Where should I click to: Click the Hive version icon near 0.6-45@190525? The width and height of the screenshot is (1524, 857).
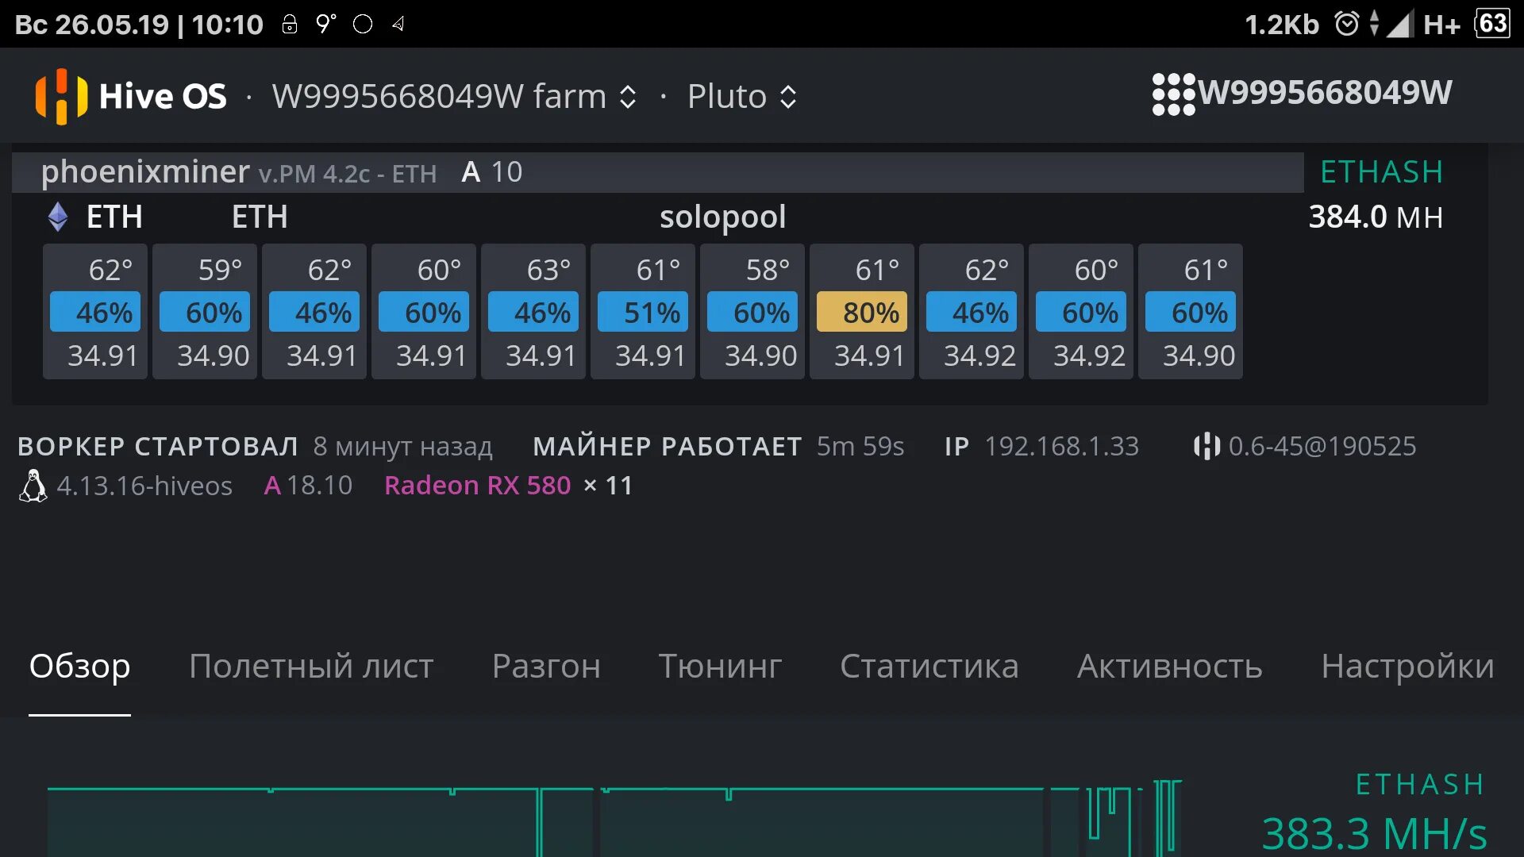point(1206,446)
